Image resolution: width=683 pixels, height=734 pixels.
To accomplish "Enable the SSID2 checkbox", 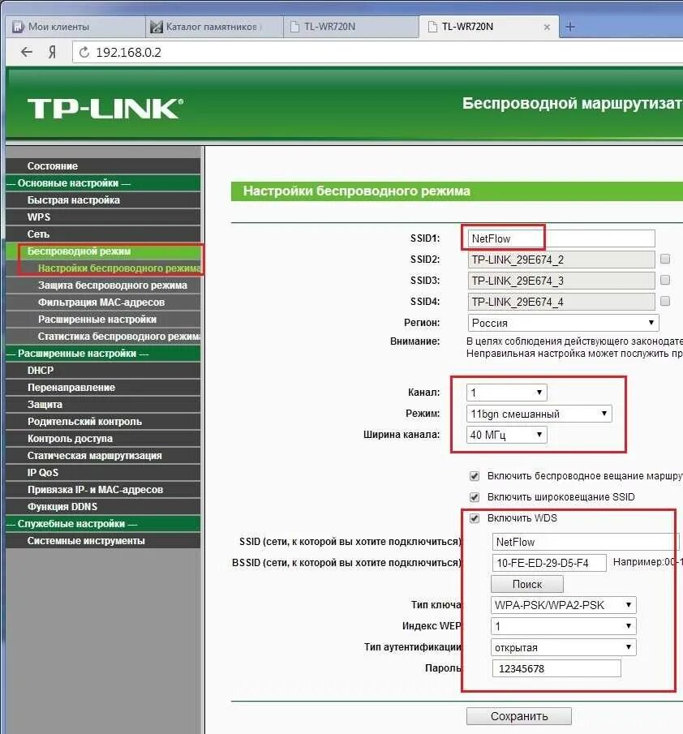I will (x=664, y=259).
